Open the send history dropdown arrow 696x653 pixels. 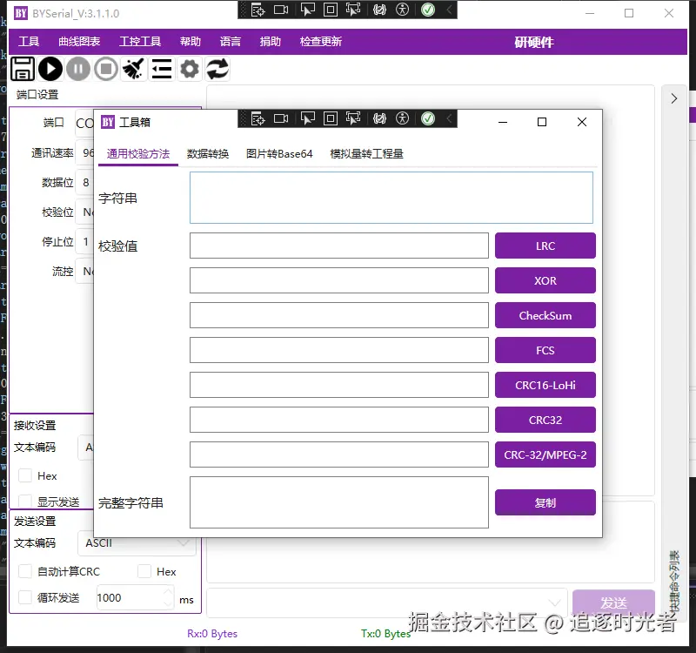(554, 603)
